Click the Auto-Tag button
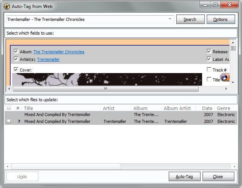The height and width of the screenshot is (188, 242). 184,177
